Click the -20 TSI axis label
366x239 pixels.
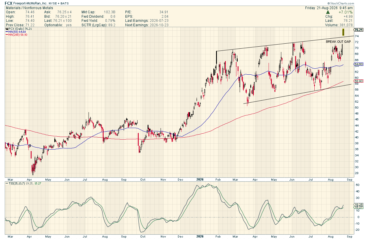(357, 230)
